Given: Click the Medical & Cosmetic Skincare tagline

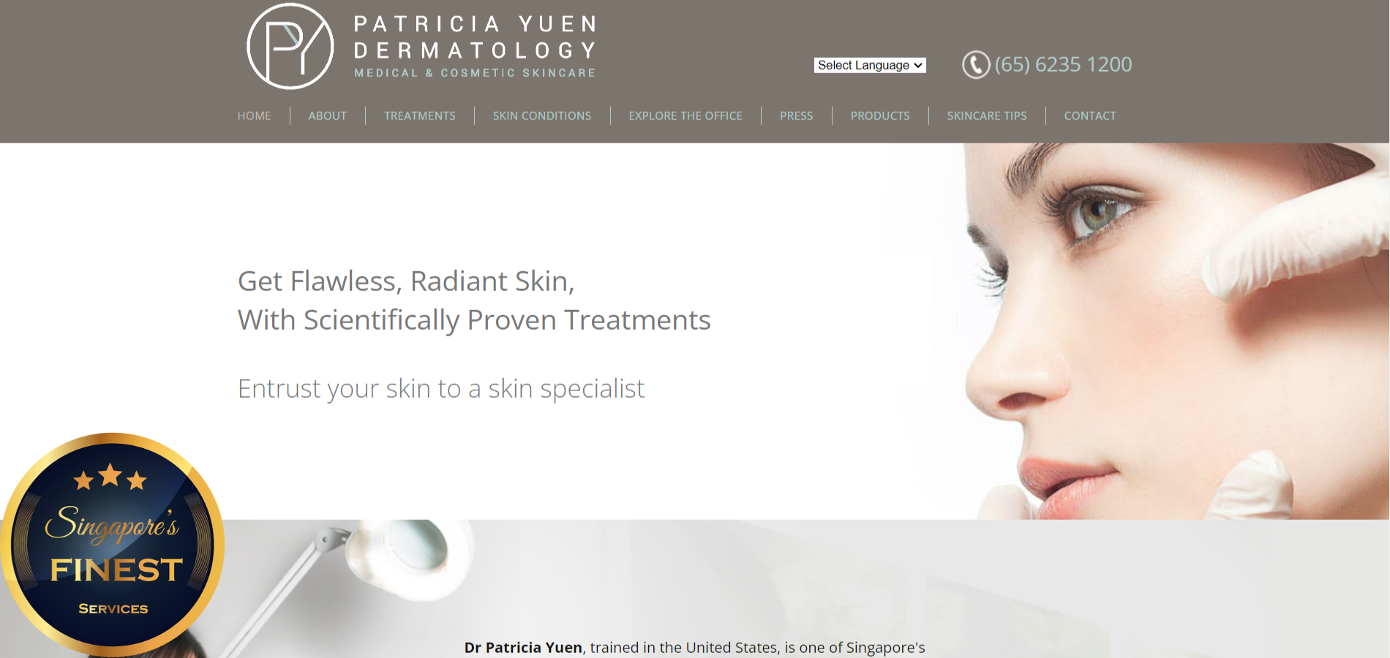Looking at the screenshot, I should (x=476, y=73).
